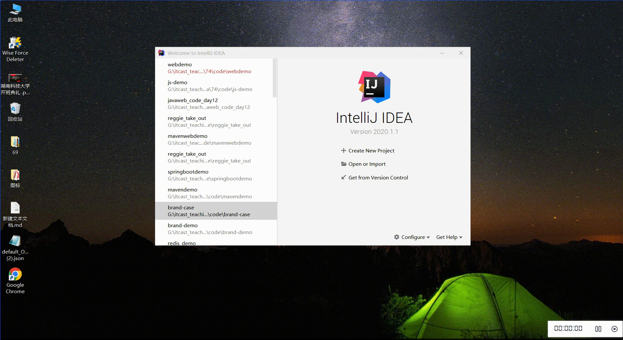This screenshot has height=340, width=623.
Task: Select the 图标 desktop folder icon
Action: coord(15,178)
